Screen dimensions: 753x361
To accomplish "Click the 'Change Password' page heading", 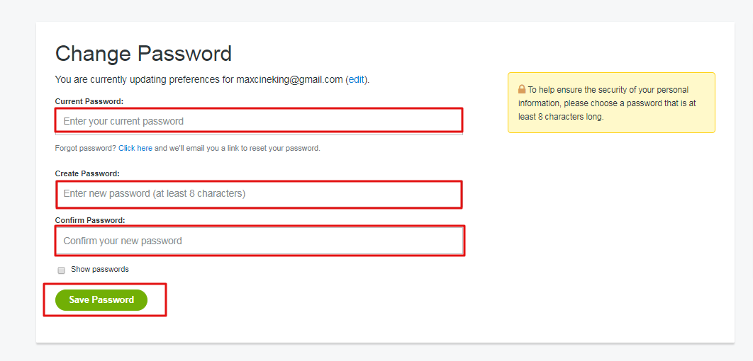I will [x=143, y=54].
